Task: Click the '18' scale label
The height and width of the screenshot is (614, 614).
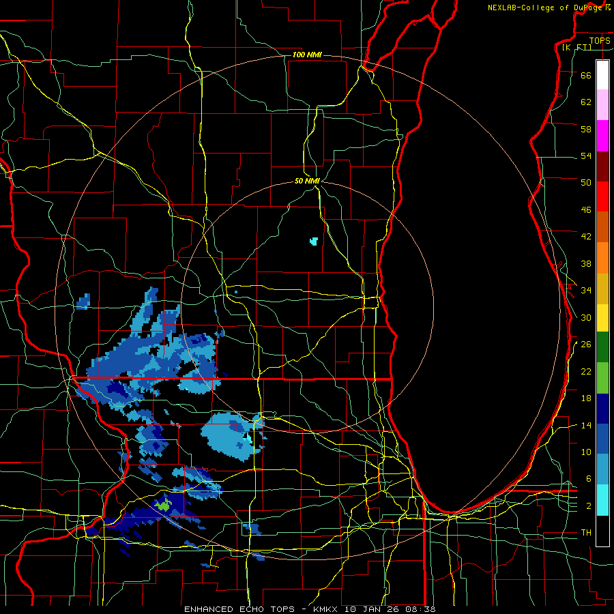Action: point(586,398)
